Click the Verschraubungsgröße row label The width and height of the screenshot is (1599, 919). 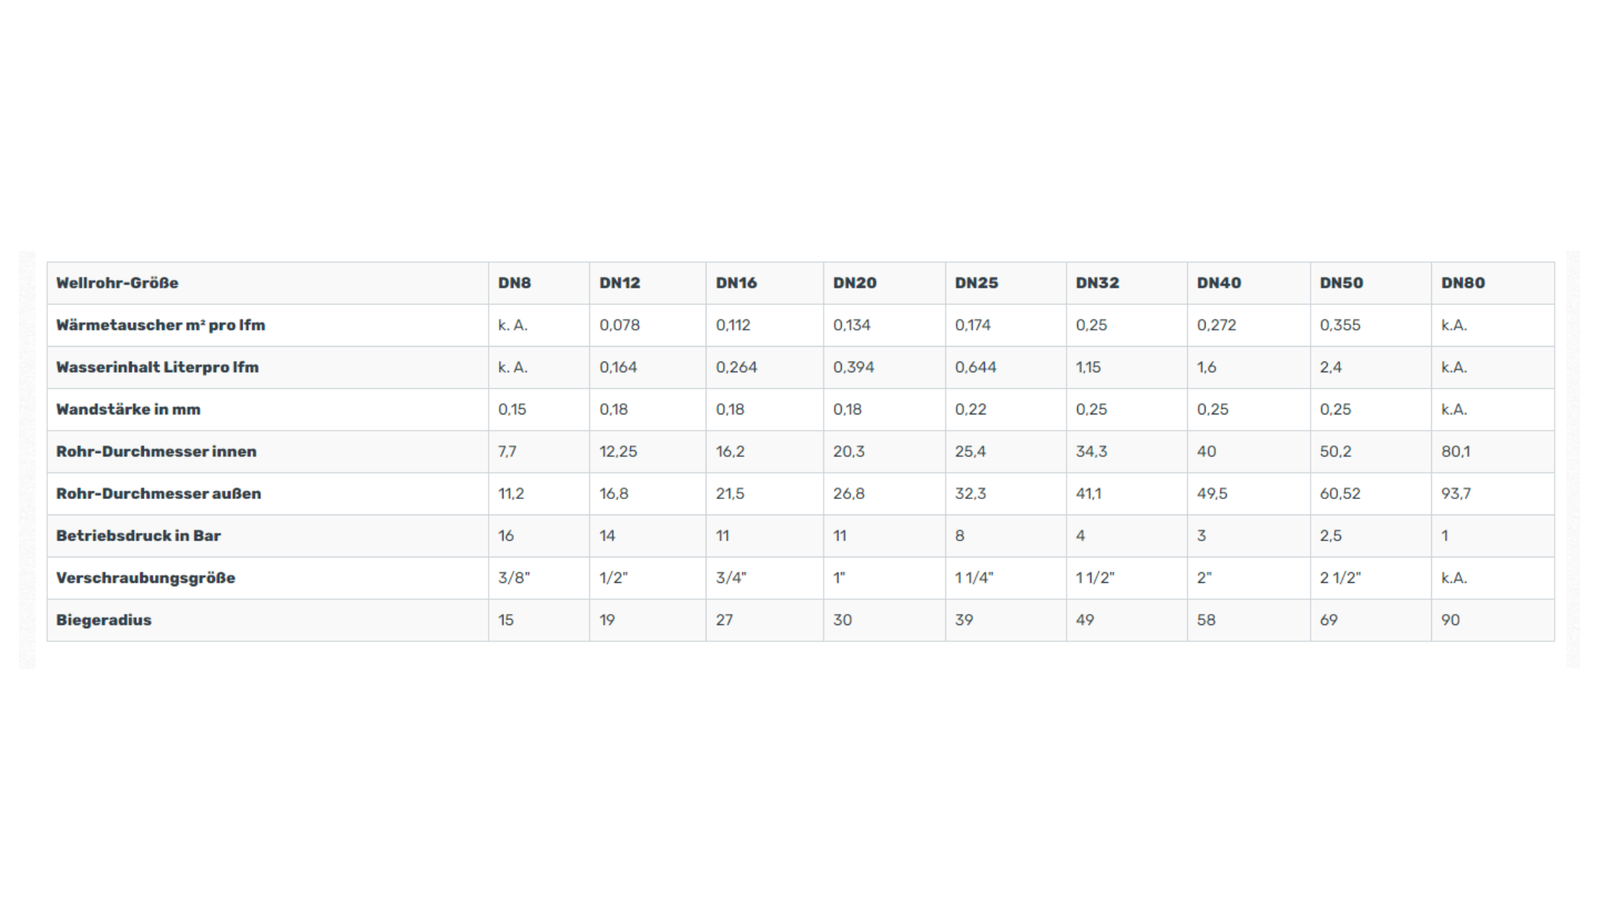(x=146, y=578)
